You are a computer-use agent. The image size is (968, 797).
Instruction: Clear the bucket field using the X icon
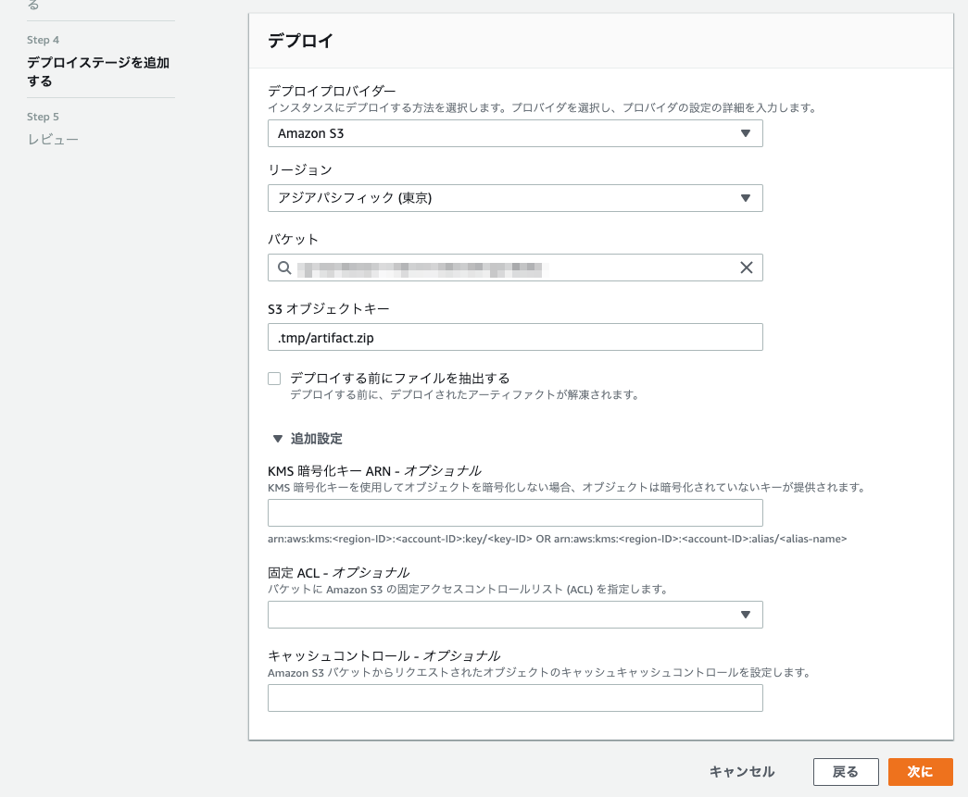point(747,268)
